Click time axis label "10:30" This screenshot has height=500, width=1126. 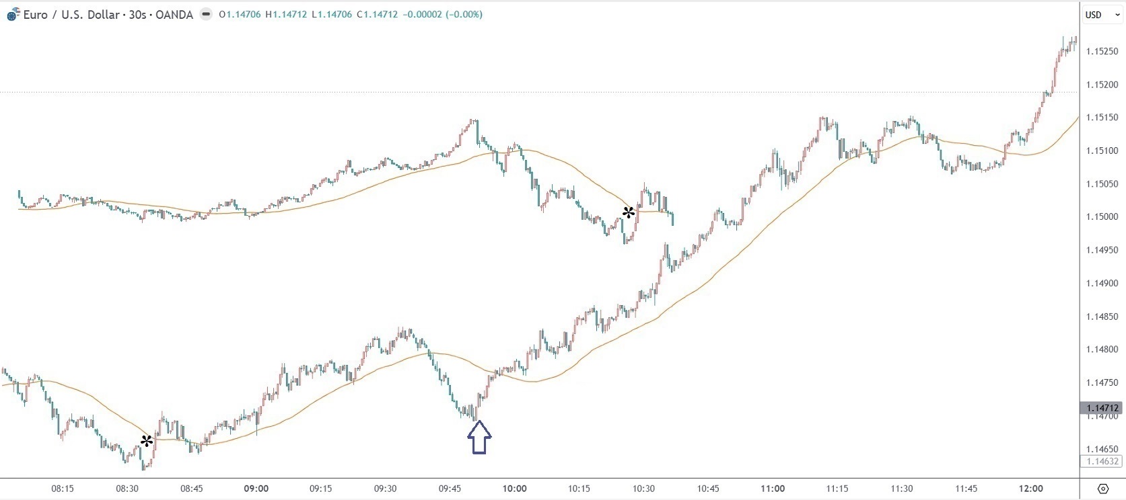coord(644,489)
